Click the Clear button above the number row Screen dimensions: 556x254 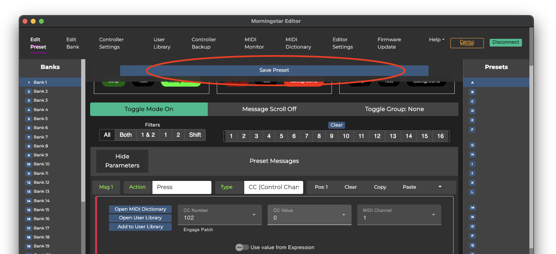tap(336, 125)
